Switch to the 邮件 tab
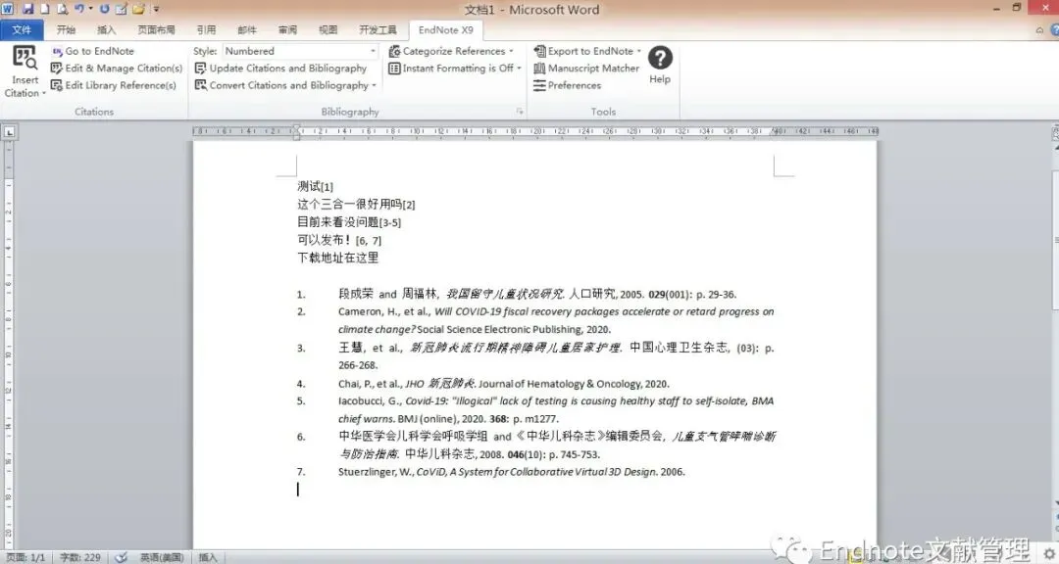Screen dimensions: 1059x564 tap(247, 29)
